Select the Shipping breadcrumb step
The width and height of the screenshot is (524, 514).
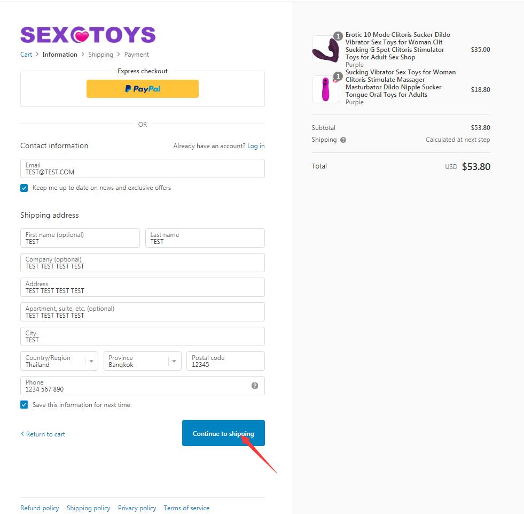[x=100, y=55]
